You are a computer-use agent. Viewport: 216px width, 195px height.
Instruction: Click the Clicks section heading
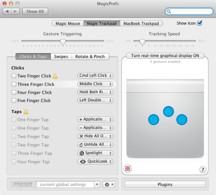pyautogui.click(x=18, y=68)
